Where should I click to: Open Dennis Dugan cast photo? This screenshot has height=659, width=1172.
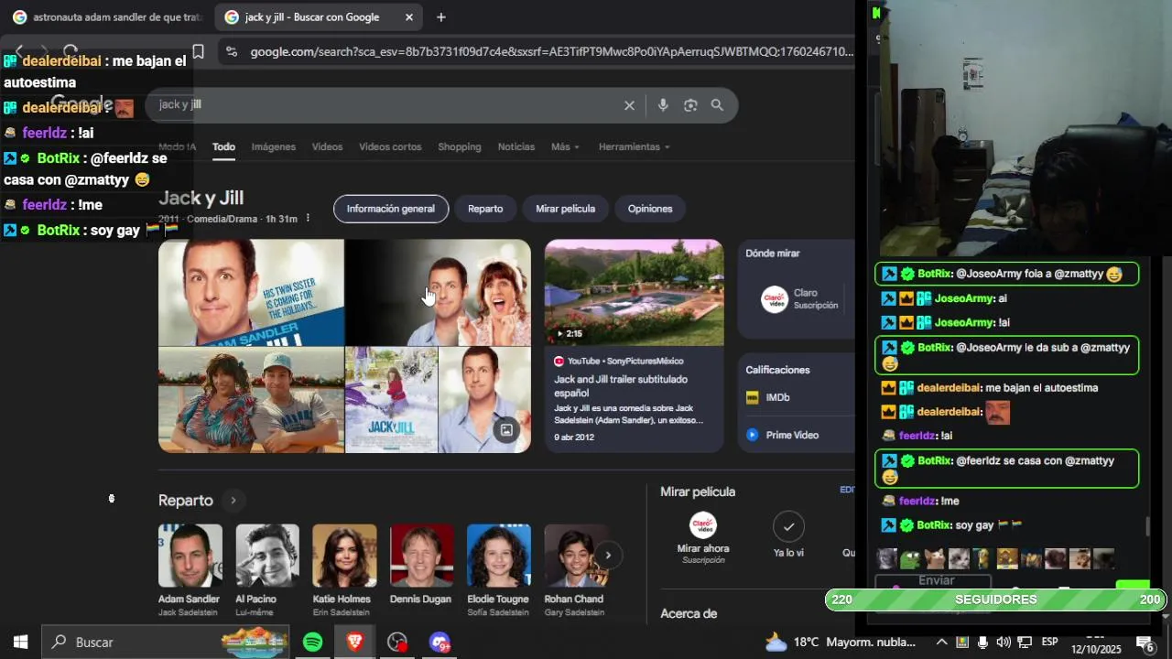pos(421,556)
